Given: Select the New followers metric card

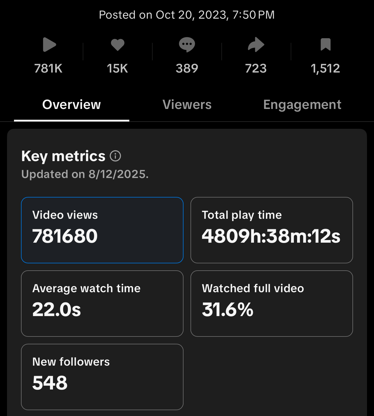Looking at the screenshot, I should [102, 377].
